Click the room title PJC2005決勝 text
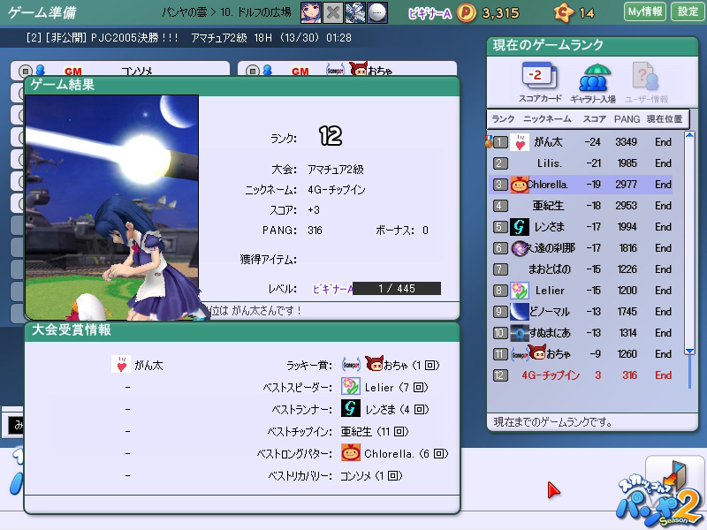Viewport: 707px width, 530px height. [134, 37]
